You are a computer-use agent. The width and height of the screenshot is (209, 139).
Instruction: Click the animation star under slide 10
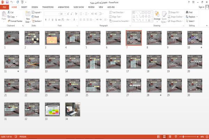coord(201,48)
